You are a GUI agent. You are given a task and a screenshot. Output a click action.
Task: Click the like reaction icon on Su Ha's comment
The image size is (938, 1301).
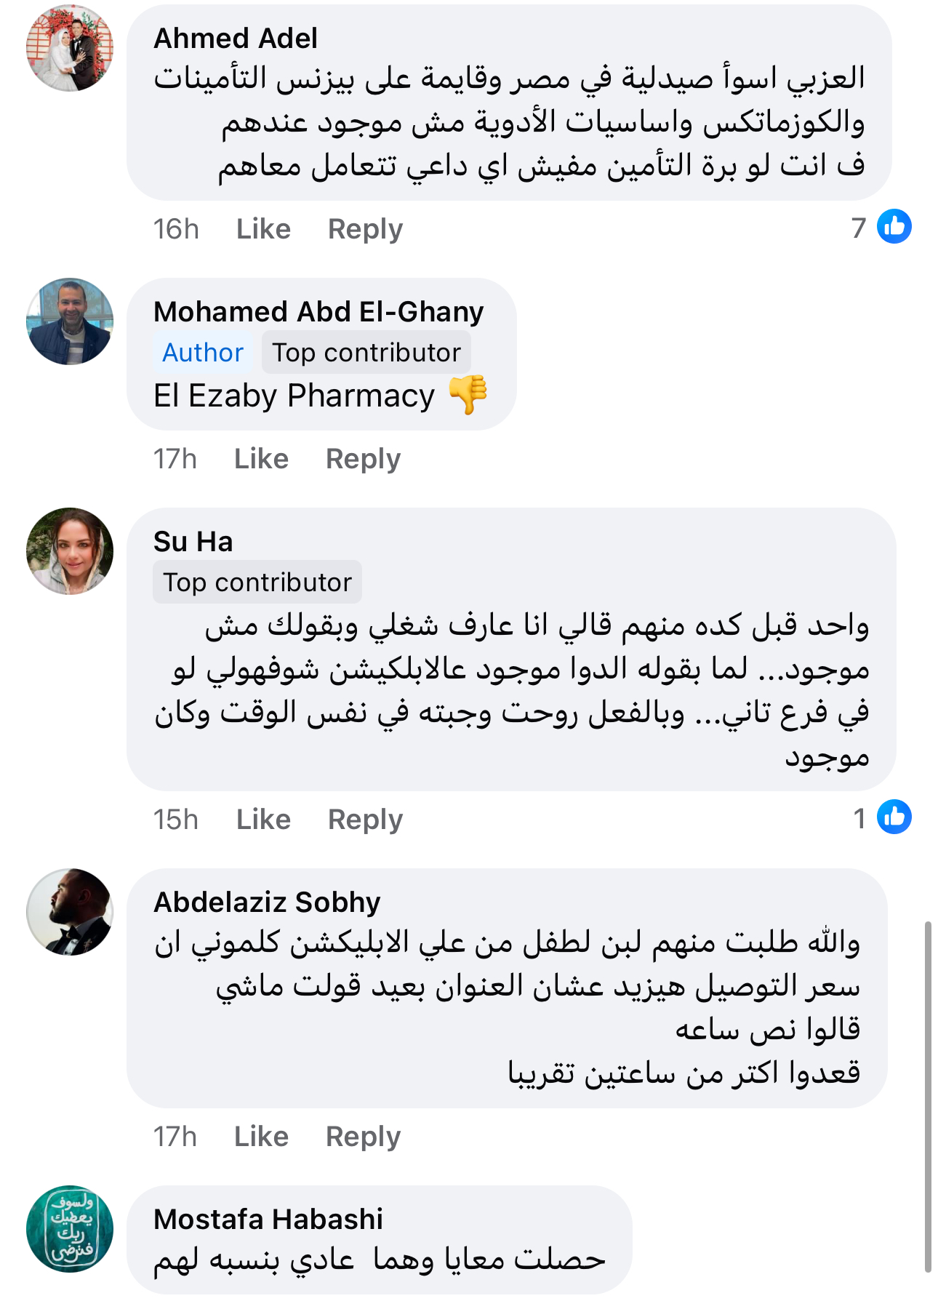point(894,817)
